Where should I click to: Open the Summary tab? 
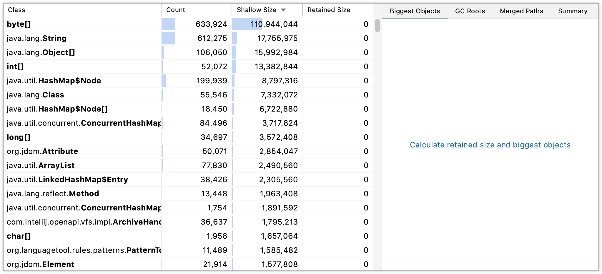pos(572,11)
